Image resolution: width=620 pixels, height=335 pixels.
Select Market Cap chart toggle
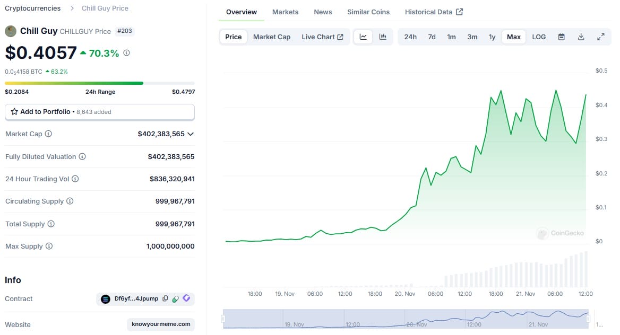point(272,37)
